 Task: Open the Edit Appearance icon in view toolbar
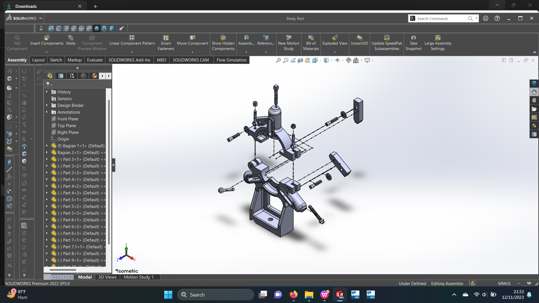point(349,60)
